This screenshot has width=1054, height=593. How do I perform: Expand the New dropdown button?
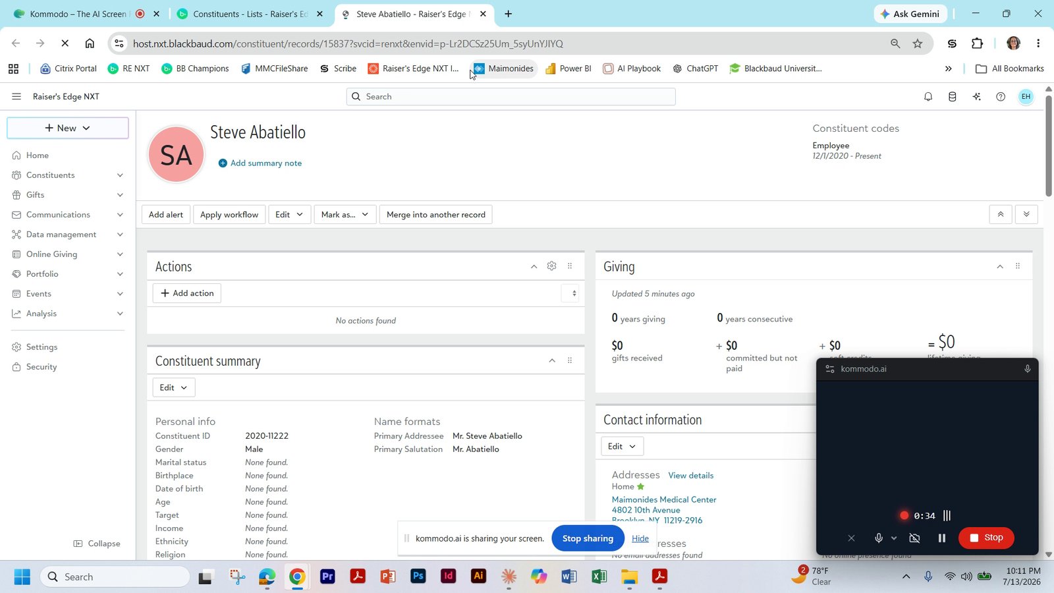click(x=68, y=128)
